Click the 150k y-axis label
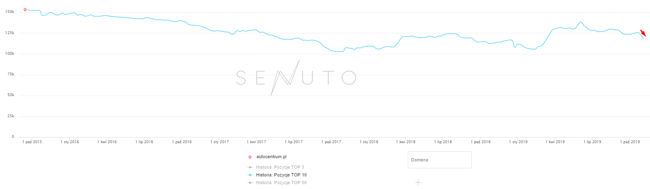 [x=10, y=12]
